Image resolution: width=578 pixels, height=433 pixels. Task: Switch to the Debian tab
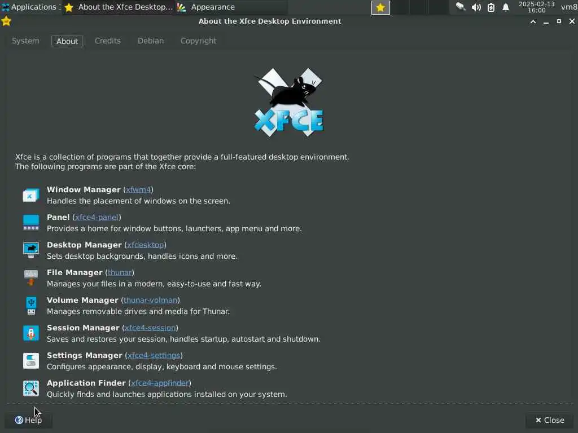coord(151,41)
